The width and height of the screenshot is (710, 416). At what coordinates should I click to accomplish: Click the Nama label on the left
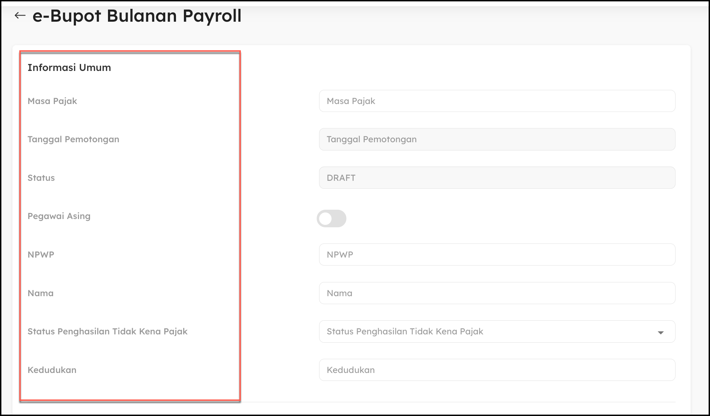tap(40, 293)
